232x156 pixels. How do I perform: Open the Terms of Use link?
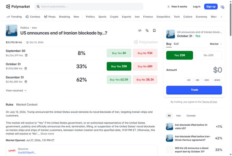209,102
